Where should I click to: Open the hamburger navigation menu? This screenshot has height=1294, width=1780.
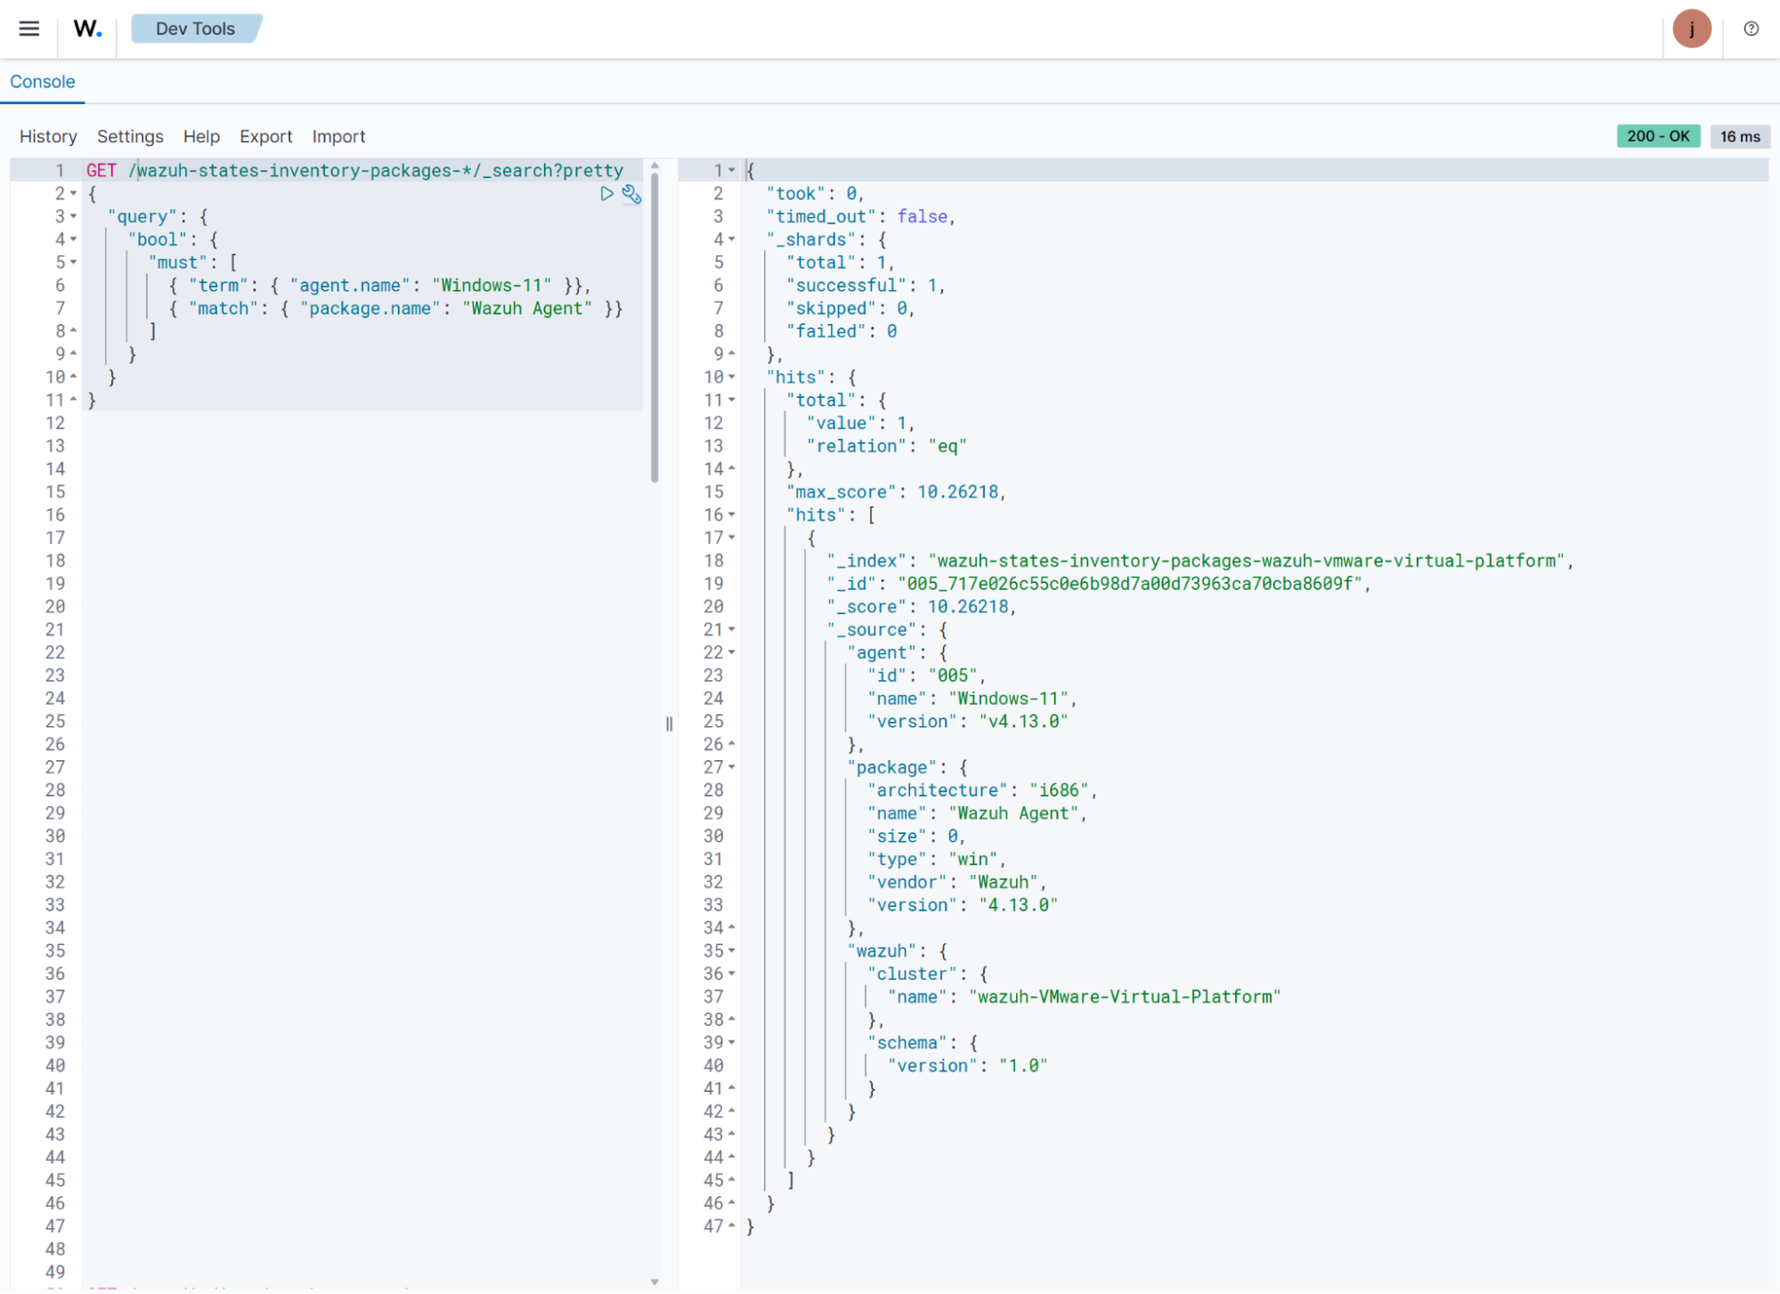pyautogui.click(x=29, y=28)
